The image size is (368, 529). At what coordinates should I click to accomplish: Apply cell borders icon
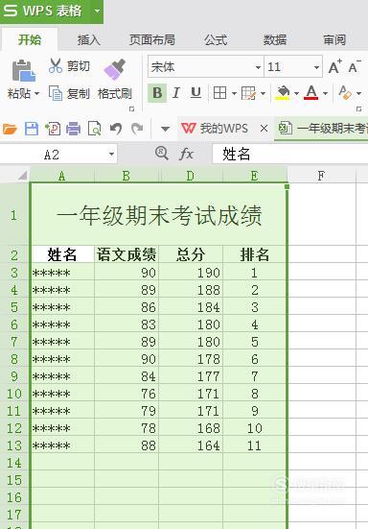coord(219,93)
